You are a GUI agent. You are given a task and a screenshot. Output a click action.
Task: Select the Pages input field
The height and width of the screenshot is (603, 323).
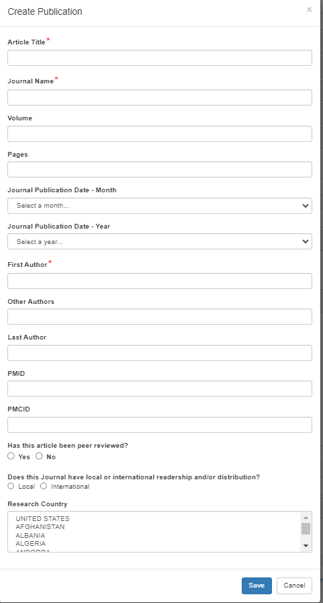[160, 169]
